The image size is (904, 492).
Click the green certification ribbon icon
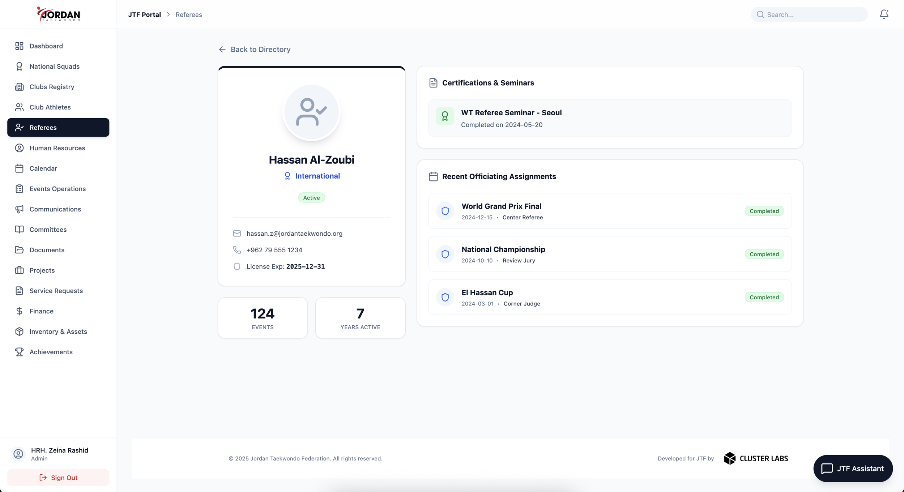[x=445, y=116]
